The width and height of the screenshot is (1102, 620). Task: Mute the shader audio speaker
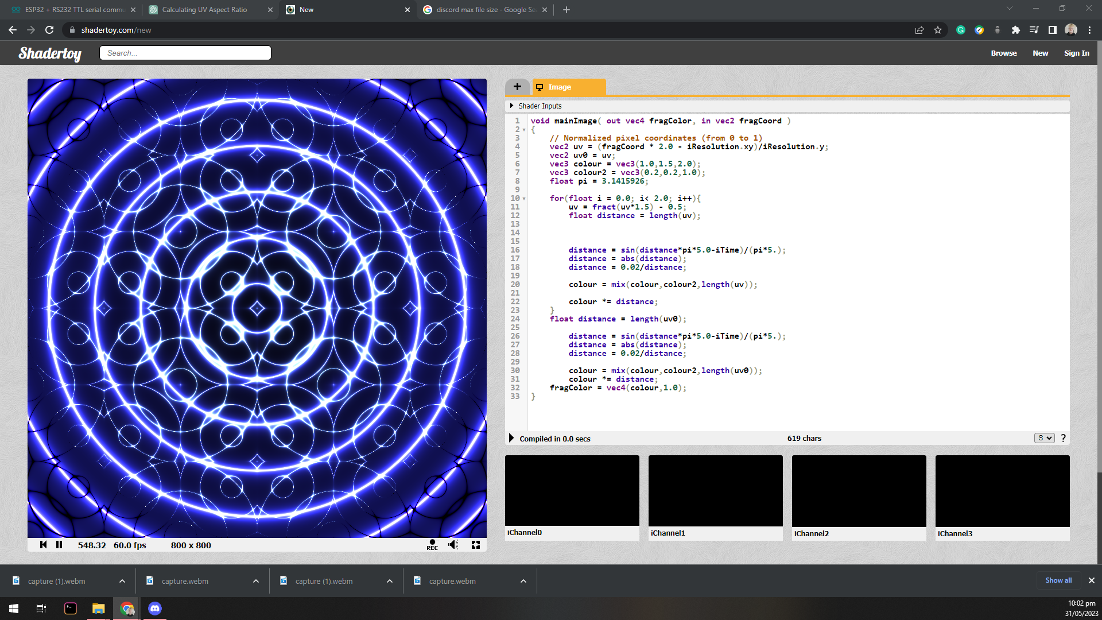(x=453, y=545)
